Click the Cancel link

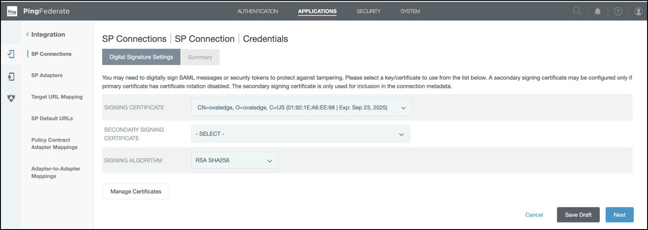point(534,215)
